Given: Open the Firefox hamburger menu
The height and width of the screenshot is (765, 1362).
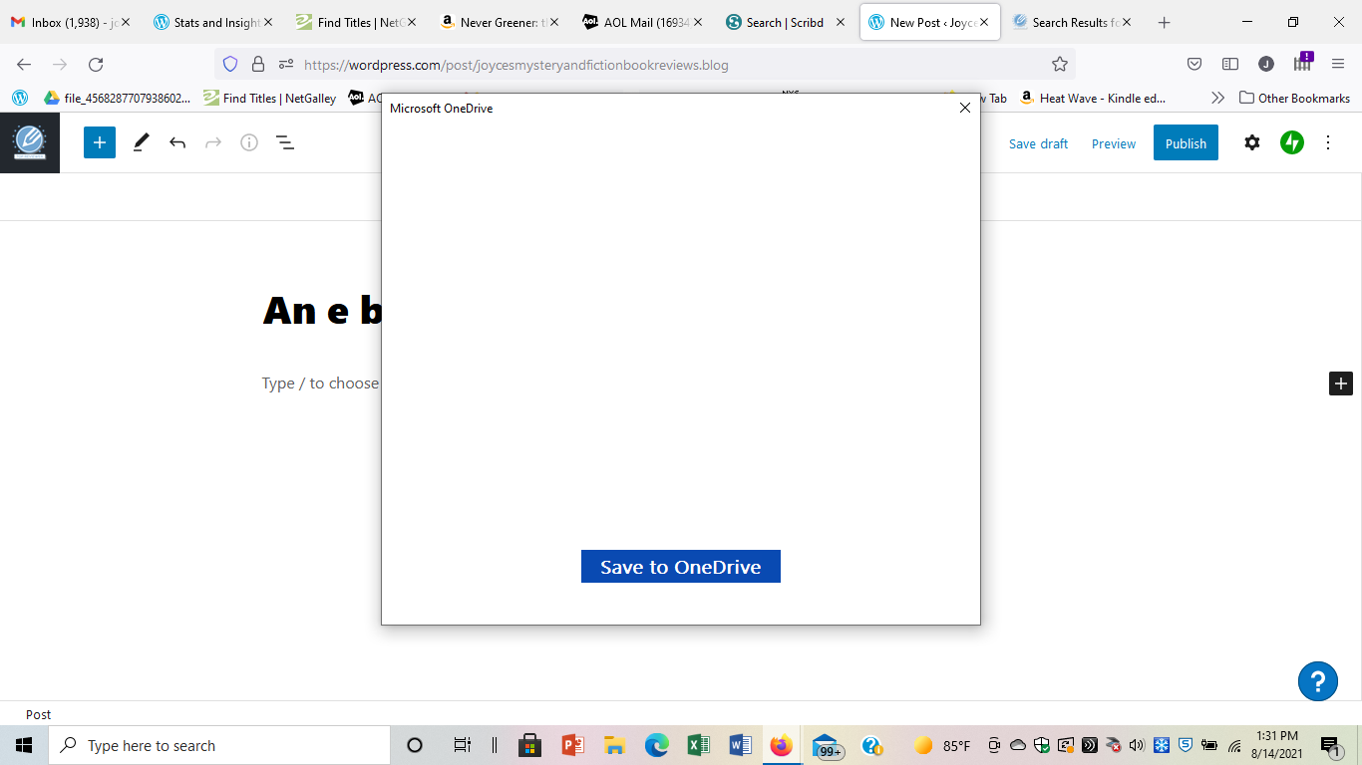Looking at the screenshot, I should coord(1337,64).
